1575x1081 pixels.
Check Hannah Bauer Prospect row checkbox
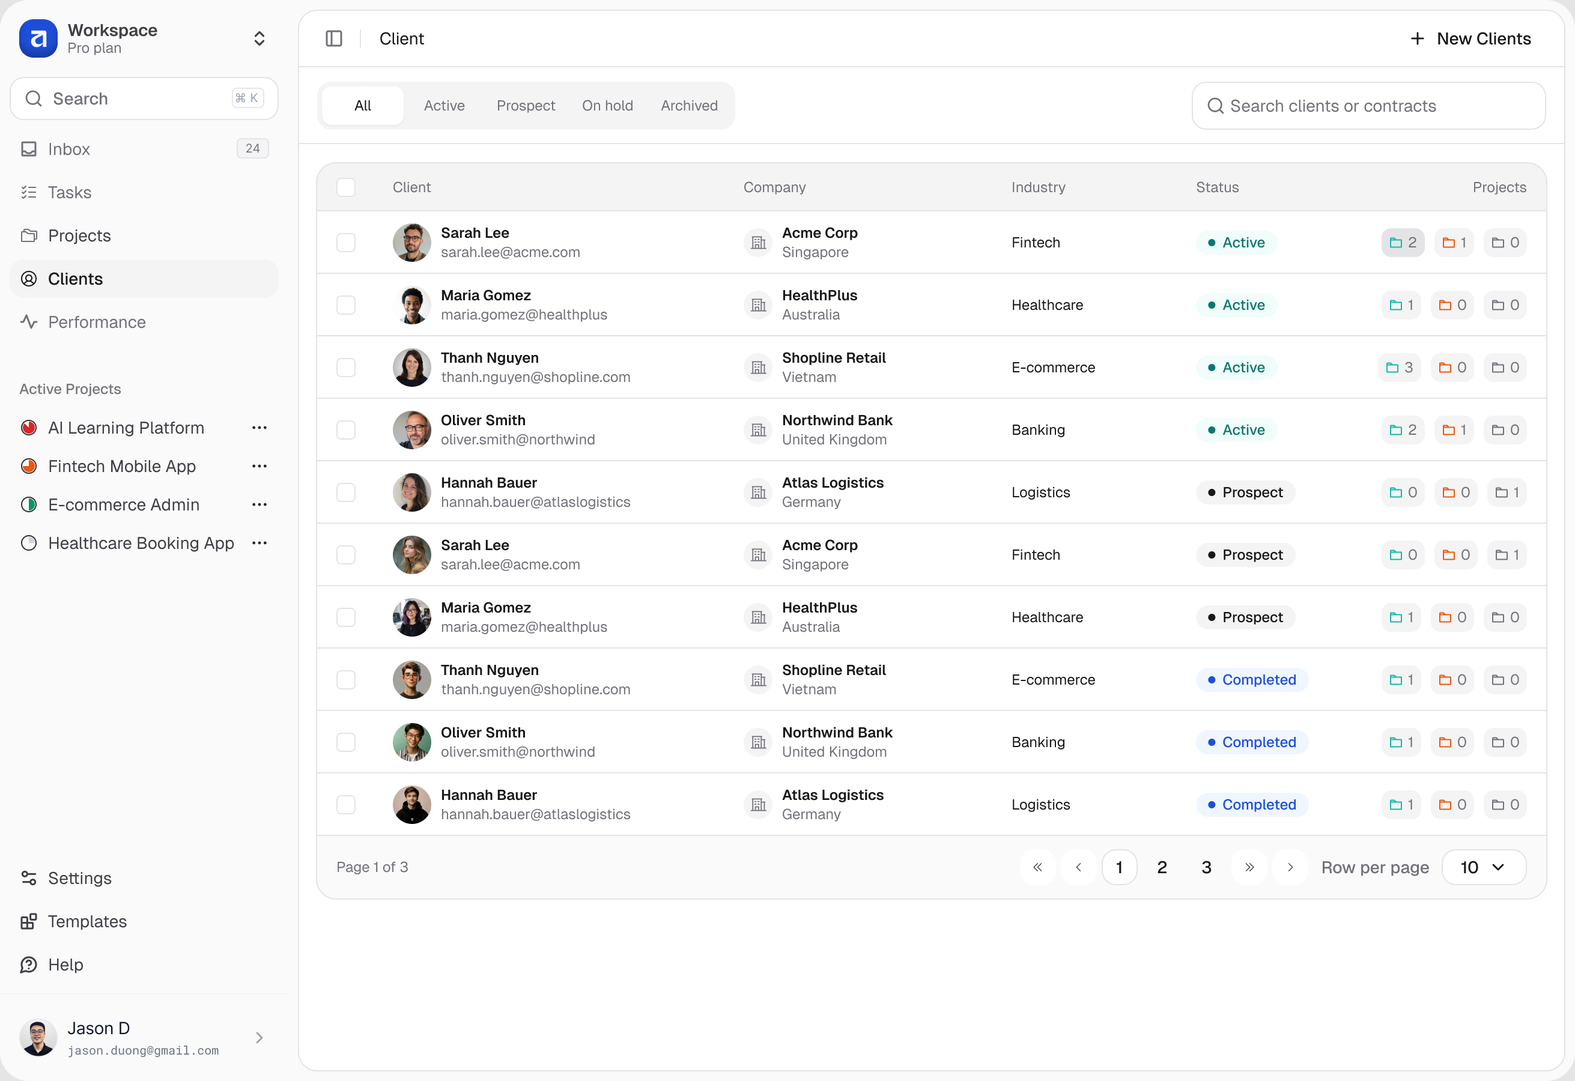coord(345,492)
